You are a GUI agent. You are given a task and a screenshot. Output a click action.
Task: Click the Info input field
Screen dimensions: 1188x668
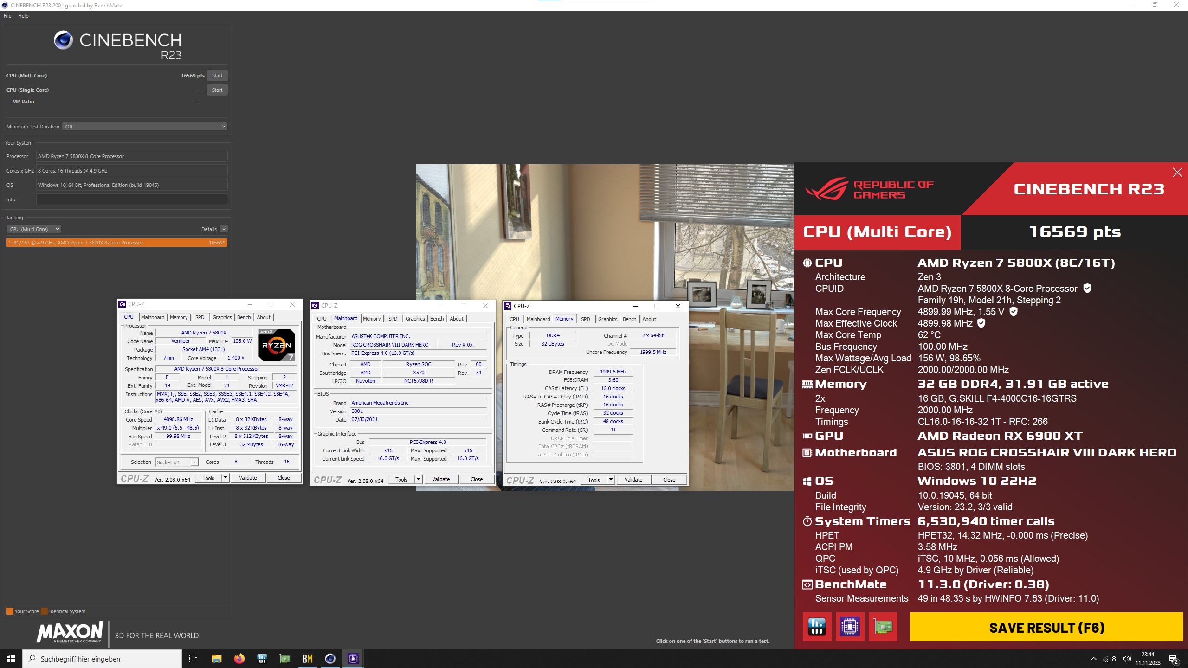(x=132, y=199)
